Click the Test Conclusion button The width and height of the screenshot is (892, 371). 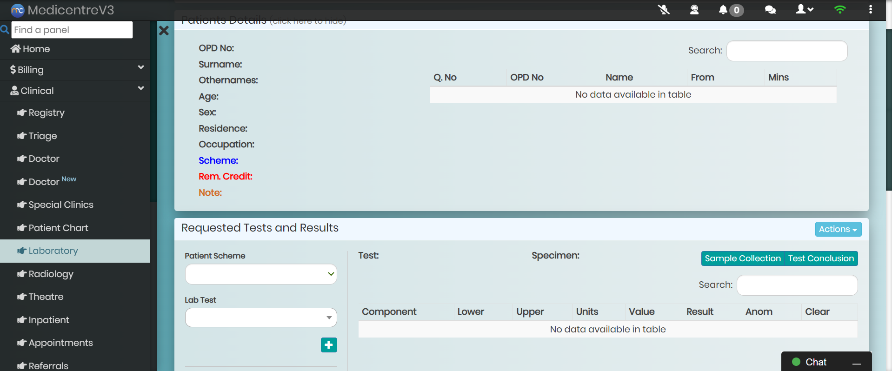821,258
